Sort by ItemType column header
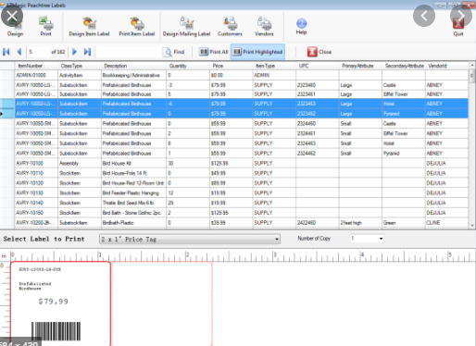Viewport: 476px width, 346px height. [274, 66]
